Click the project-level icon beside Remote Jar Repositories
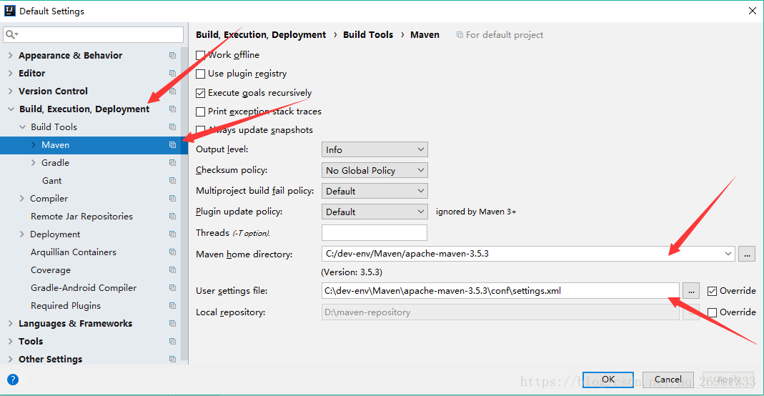This screenshot has height=396, width=764. [x=172, y=217]
